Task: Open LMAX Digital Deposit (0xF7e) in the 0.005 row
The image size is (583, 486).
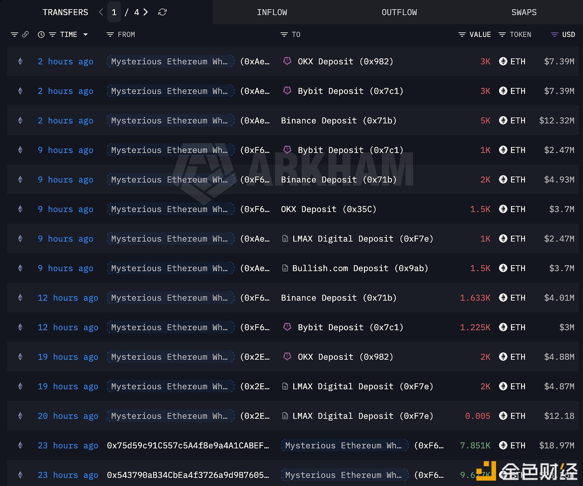Action: (363, 416)
